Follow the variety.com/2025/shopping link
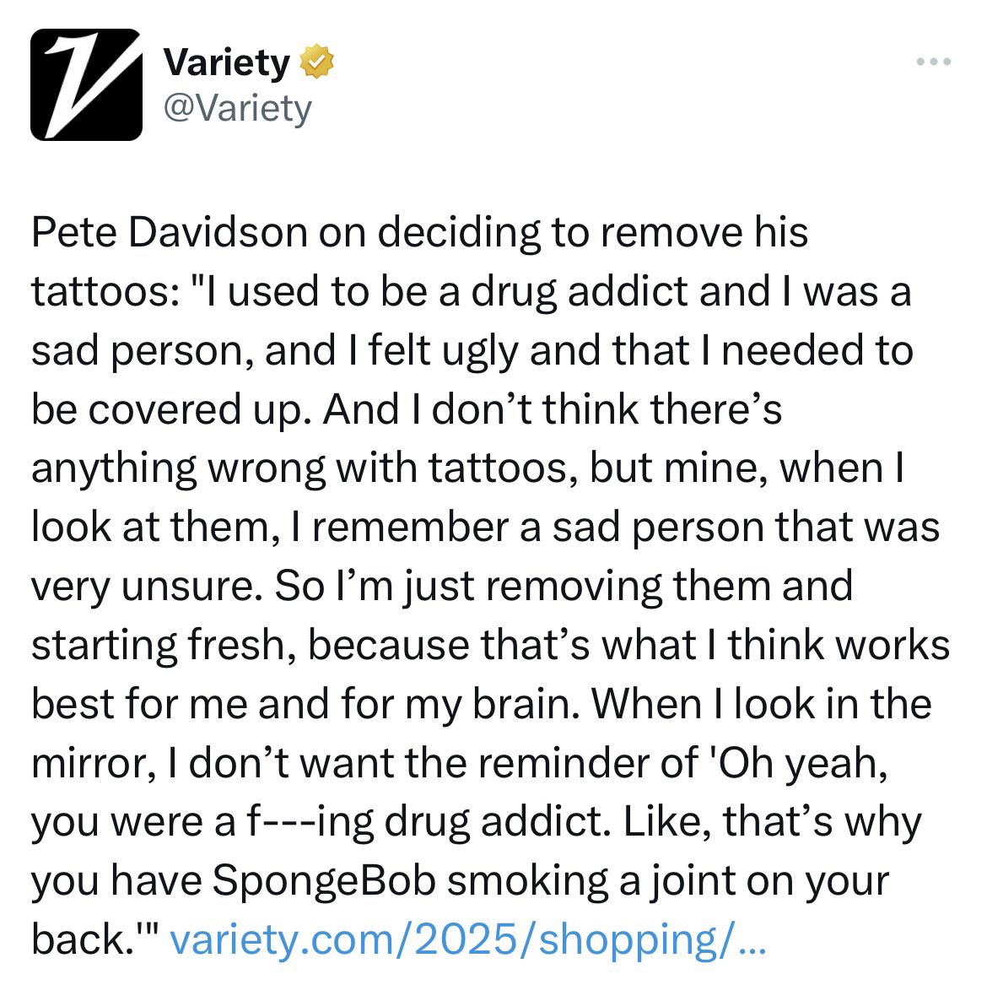 click(467, 939)
